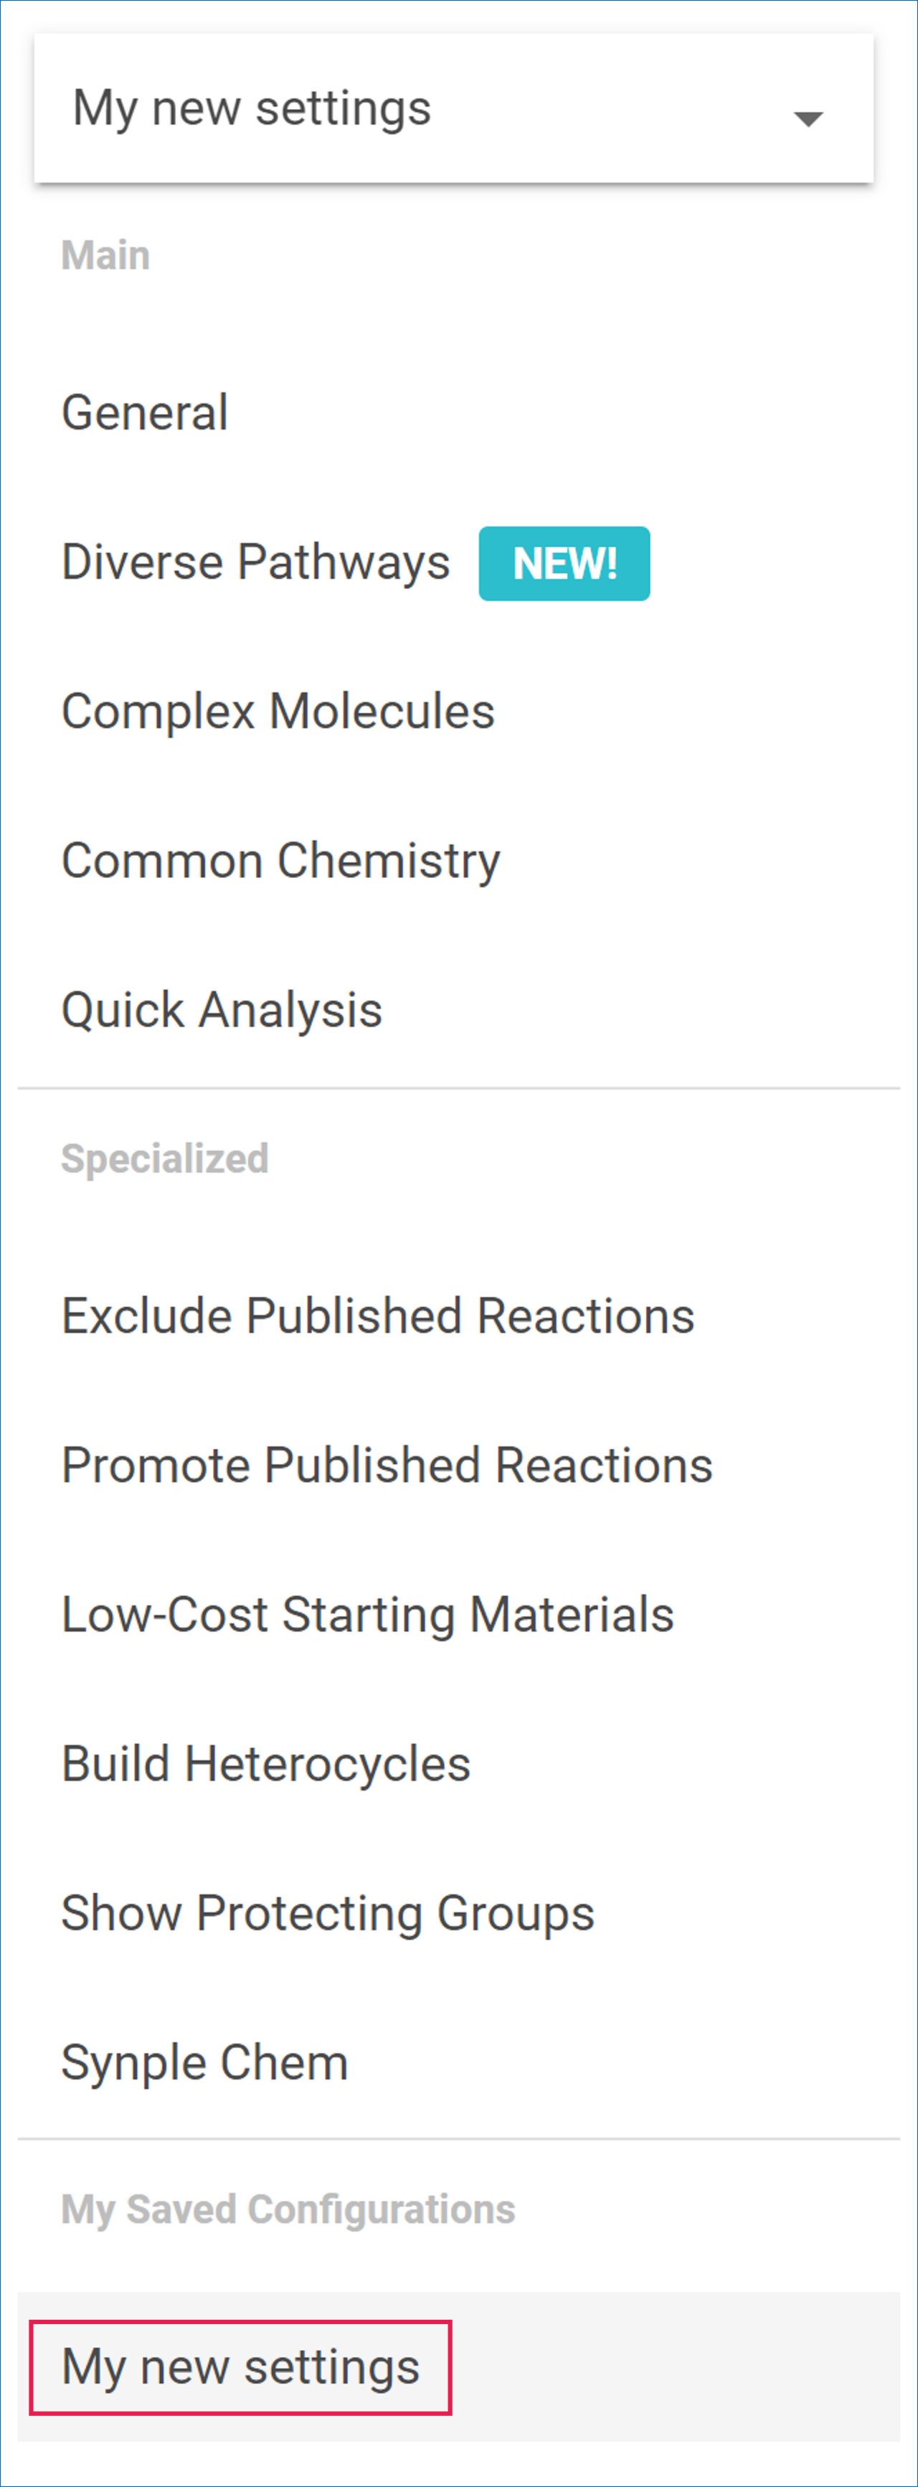Viewport: 918px width, 2487px height.
Task: Click the teal NEW! badge
Action: tap(564, 564)
